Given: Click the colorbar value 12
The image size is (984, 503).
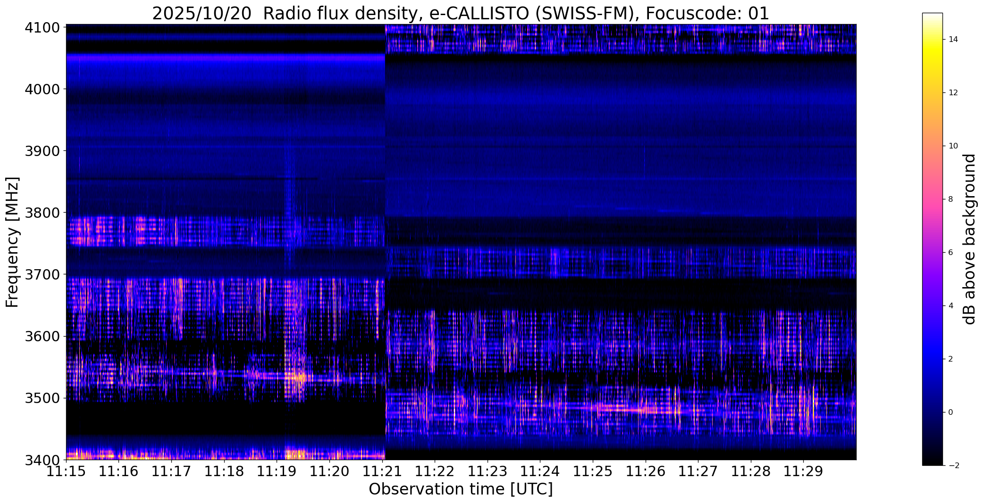Looking at the screenshot, I should [953, 93].
